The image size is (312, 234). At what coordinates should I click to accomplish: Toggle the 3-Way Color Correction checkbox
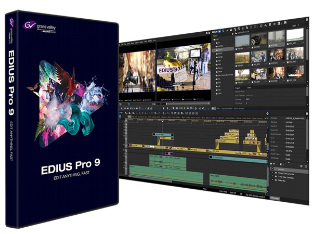click(x=272, y=176)
